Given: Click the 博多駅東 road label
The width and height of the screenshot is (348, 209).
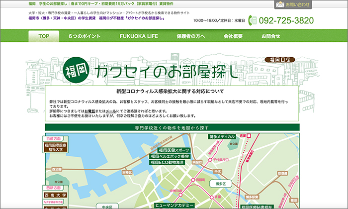Looking at the screenshot, I should pyautogui.click(x=252, y=197).
